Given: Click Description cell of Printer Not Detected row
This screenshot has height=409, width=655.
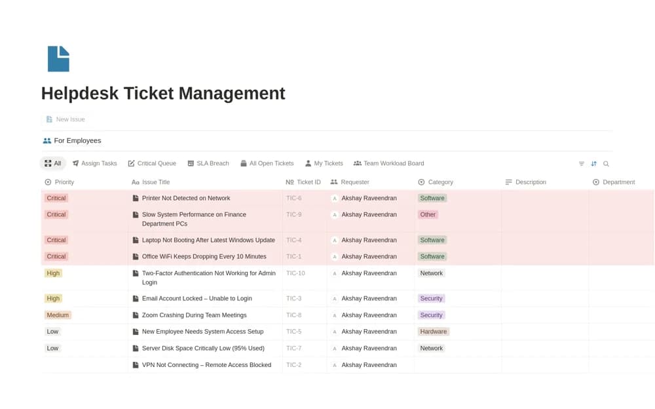Looking at the screenshot, I should [x=545, y=198].
